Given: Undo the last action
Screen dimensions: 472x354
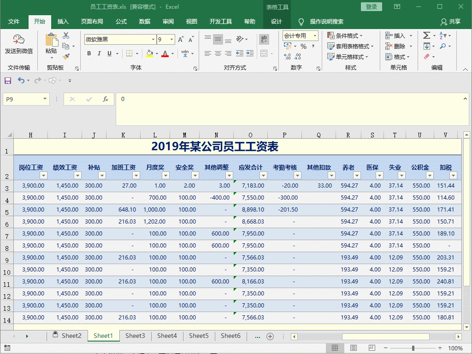Looking at the screenshot, I should click(21, 80).
